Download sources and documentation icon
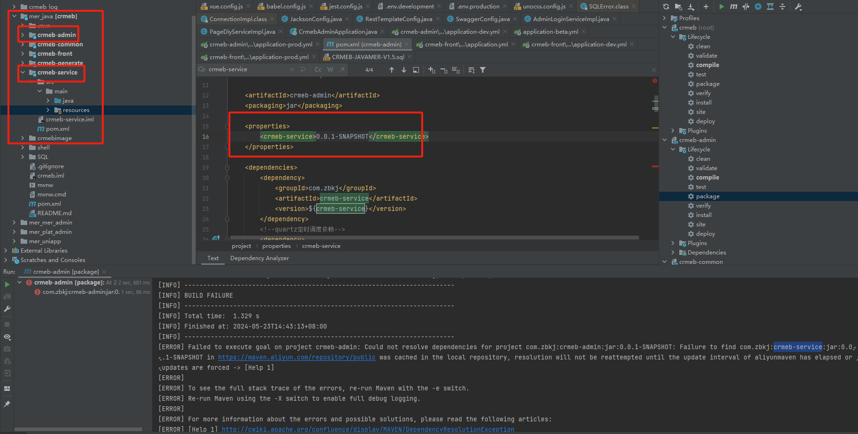 coord(691,7)
